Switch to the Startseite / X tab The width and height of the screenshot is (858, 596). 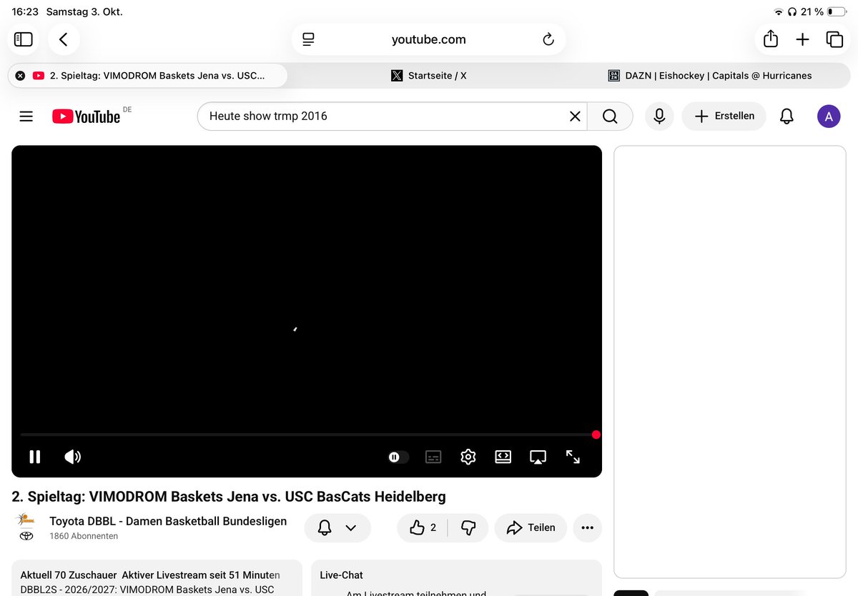429,75
